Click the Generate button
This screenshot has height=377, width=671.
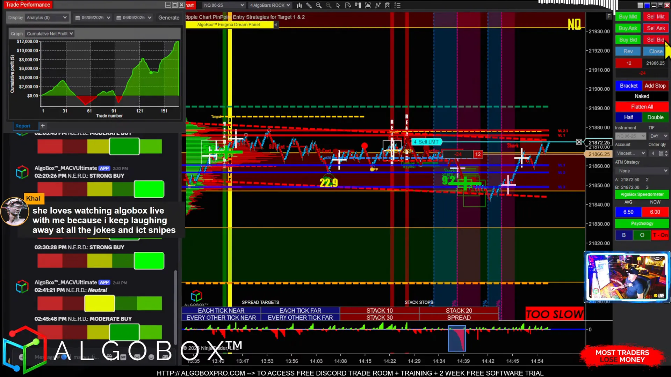(168, 17)
